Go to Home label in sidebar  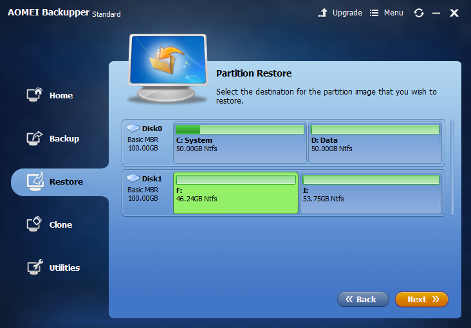(61, 96)
